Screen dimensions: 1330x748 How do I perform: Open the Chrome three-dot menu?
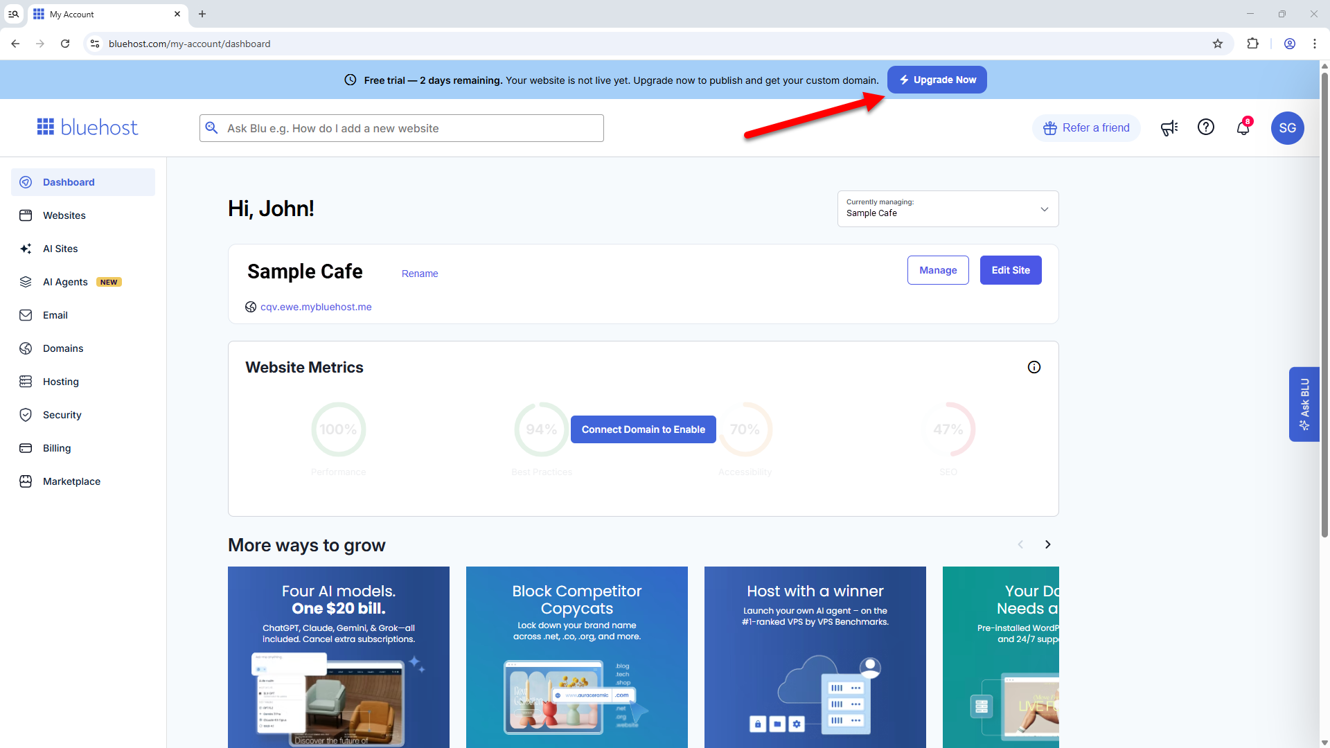1315,44
